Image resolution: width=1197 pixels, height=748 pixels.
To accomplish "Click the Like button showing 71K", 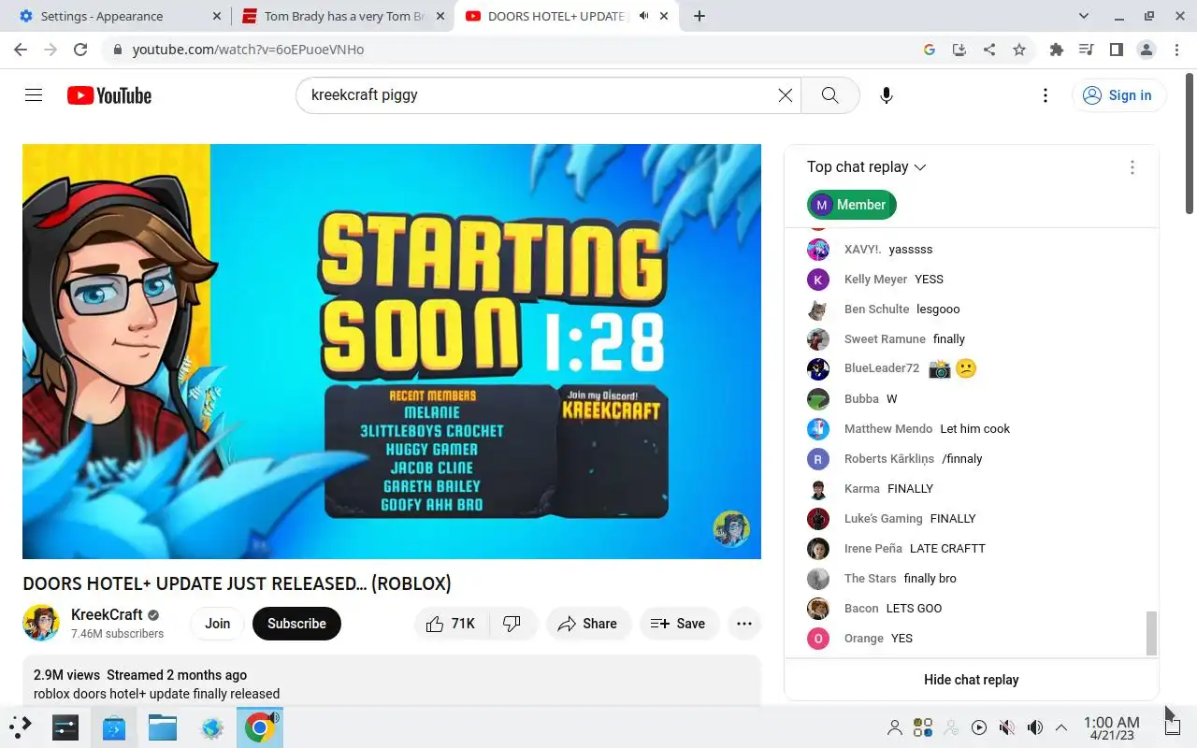I will coord(451,624).
